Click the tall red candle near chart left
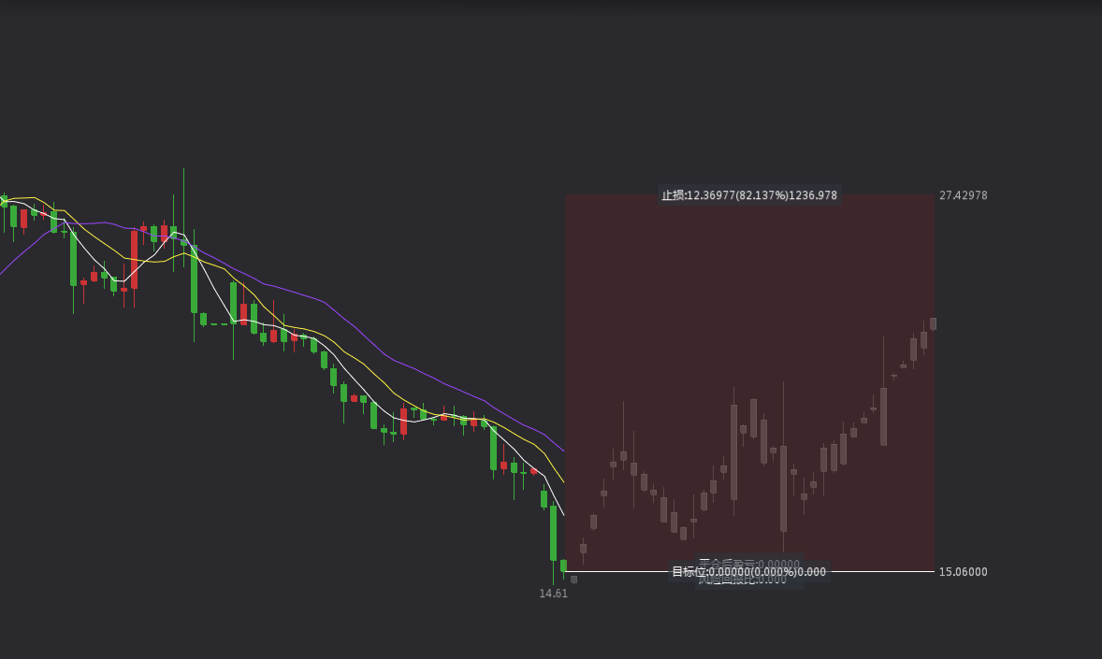Viewport: 1102px width, 659px height. tap(134, 259)
